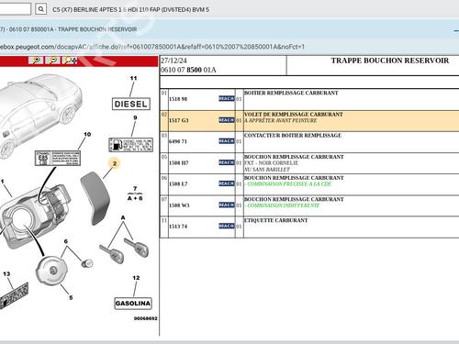Click ETIQUETTE CARBURANT description
Viewport: 459px width, 344px height.
[x=275, y=220]
